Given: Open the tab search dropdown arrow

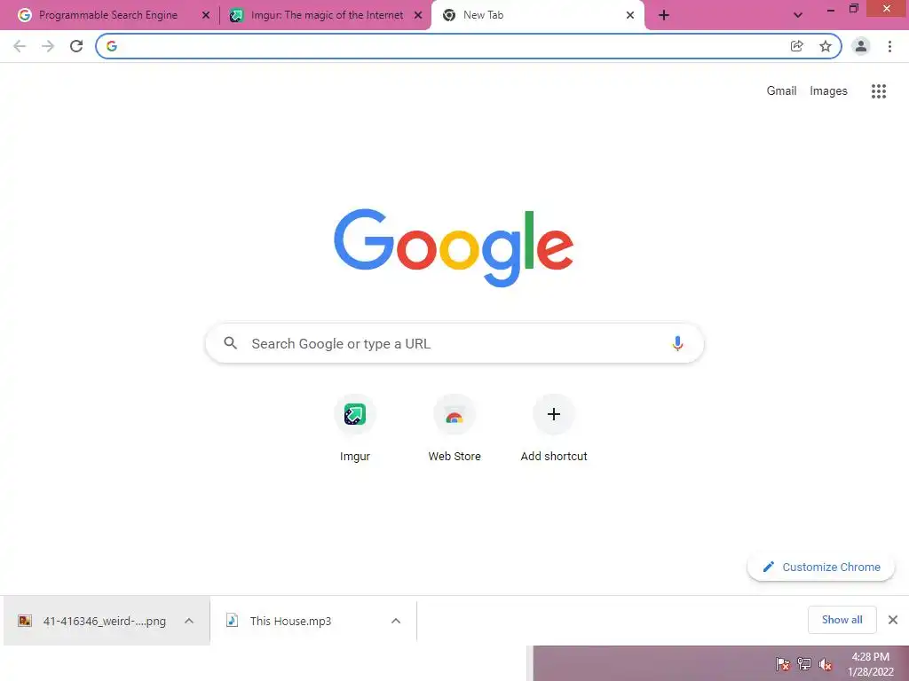Looking at the screenshot, I should click(798, 15).
